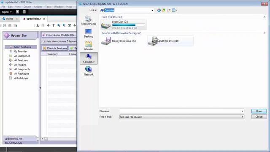
Task: Collapse the navigator pane with the splitter arrow
Action: 40,88
